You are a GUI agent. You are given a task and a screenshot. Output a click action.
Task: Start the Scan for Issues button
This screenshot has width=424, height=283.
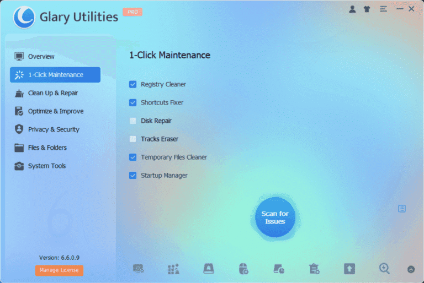pos(275,217)
